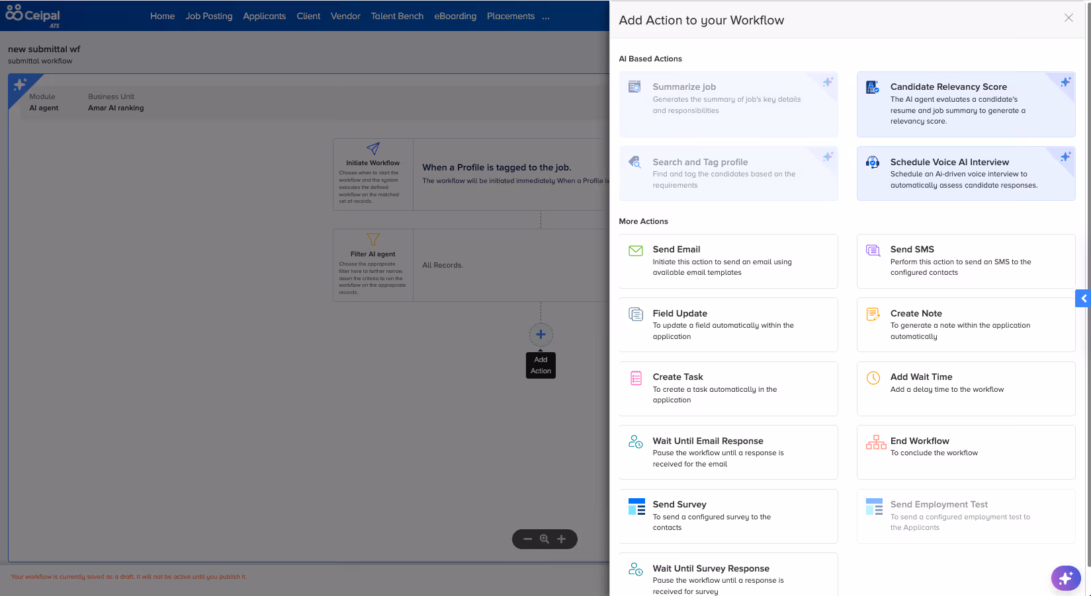1091x596 pixels.
Task: Expand the blue side panel chevron tab
Action: (x=1083, y=299)
